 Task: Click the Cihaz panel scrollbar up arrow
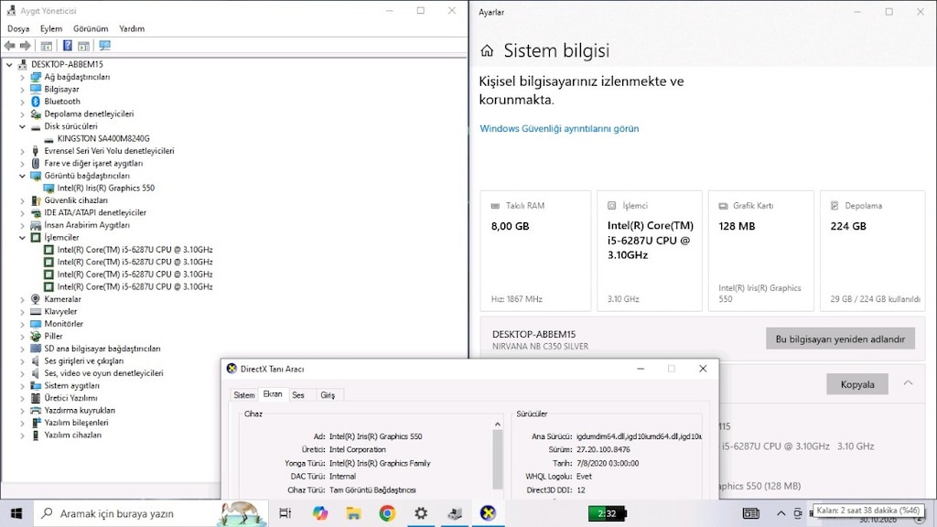point(497,424)
